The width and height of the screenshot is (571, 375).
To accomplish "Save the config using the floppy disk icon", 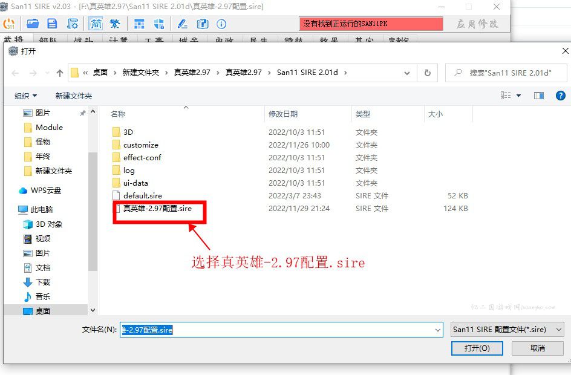I will tap(53, 24).
